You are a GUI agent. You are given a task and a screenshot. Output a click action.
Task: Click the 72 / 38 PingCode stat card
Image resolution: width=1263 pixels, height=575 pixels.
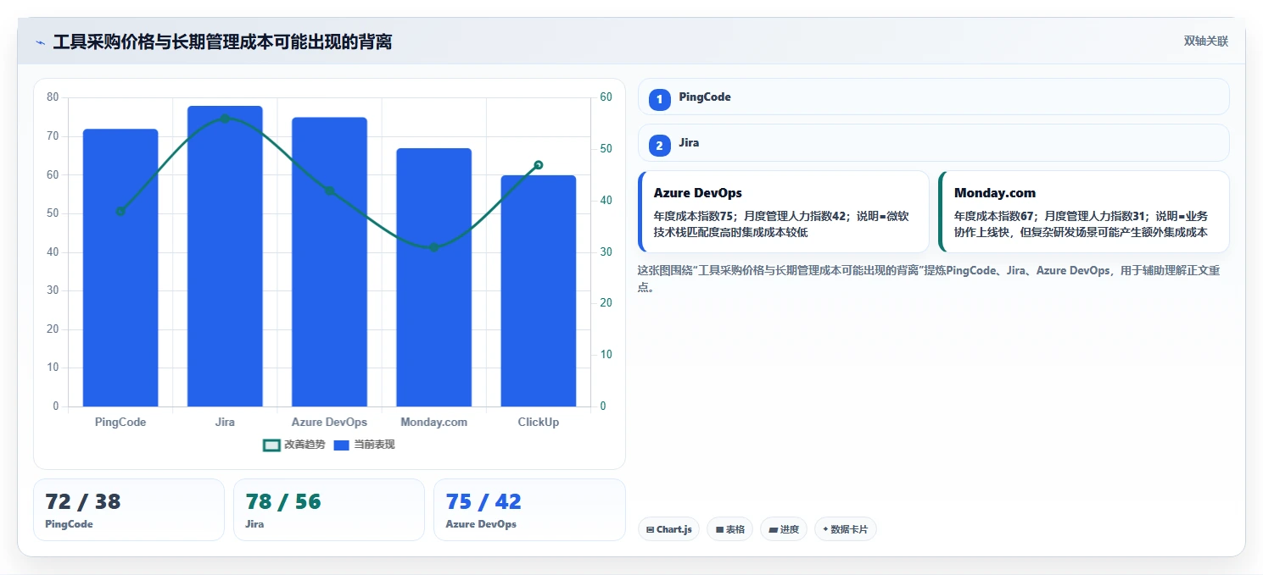tap(128, 509)
